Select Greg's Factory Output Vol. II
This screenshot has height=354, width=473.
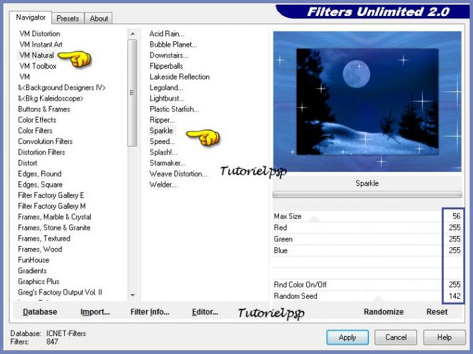point(60,293)
